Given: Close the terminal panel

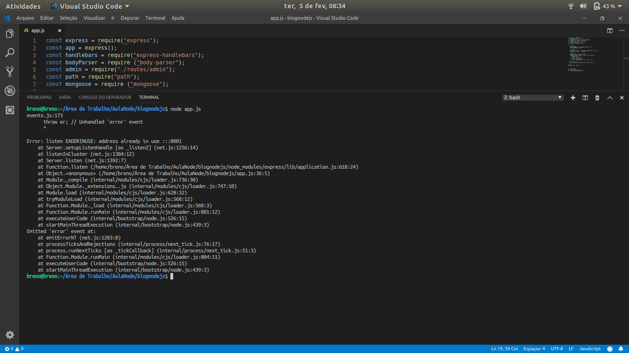Looking at the screenshot, I should click(x=622, y=97).
